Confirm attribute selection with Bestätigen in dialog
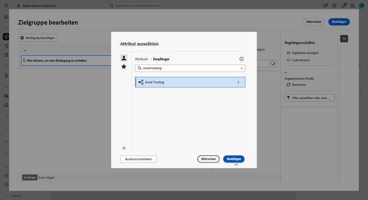This screenshot has width=368, height=200. (234, 159)
